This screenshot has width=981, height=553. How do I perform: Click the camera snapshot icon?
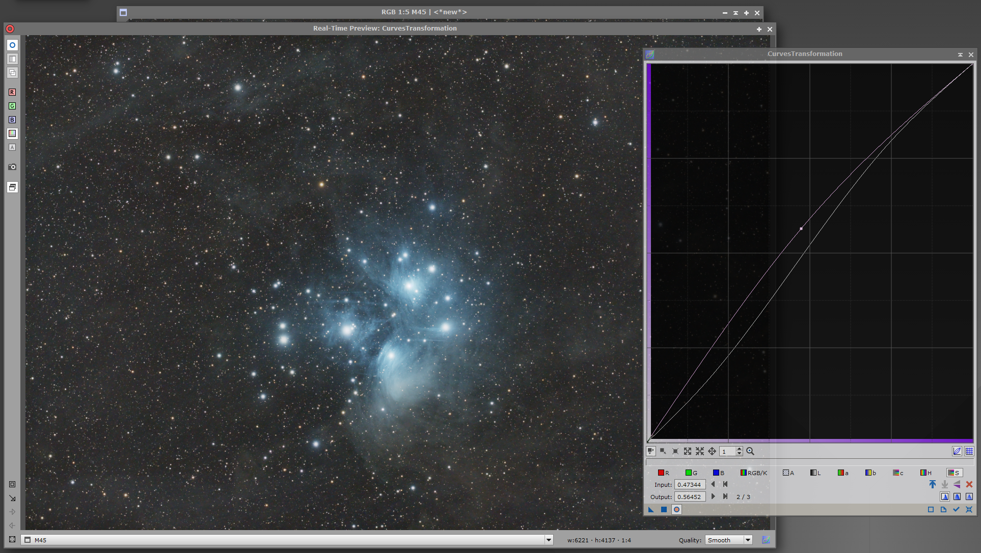[x=12, y=167]
